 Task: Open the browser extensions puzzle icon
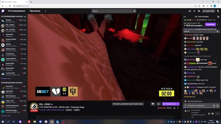[x=203, y=6]
